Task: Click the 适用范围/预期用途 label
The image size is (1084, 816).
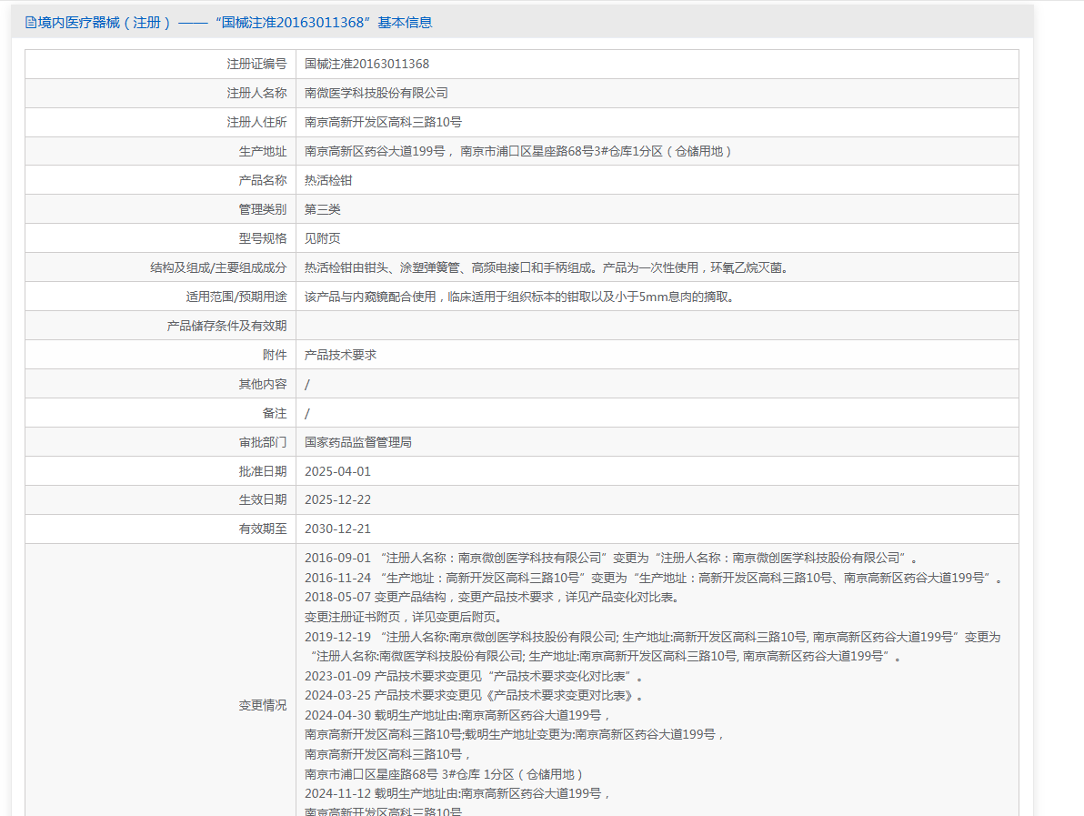Action: 236,297
